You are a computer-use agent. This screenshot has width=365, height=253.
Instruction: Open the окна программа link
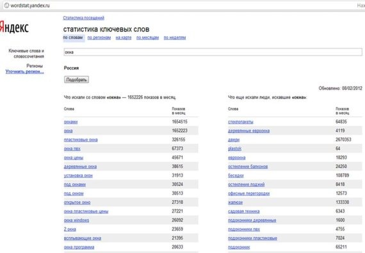79,247
